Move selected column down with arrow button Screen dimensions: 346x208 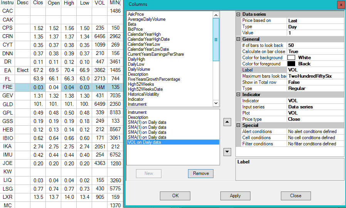(x=227, y=152)
